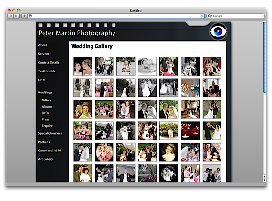272x201 pixels.
Task: Open the Contact Details page
Action: 49,63
